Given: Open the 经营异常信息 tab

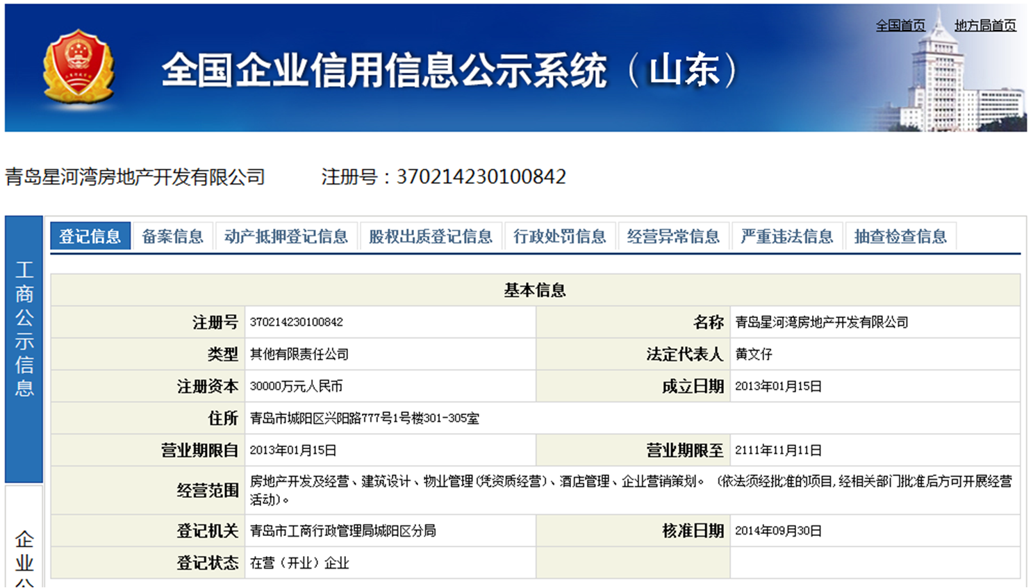Looking at the screenshot, I should click(672, 237).
